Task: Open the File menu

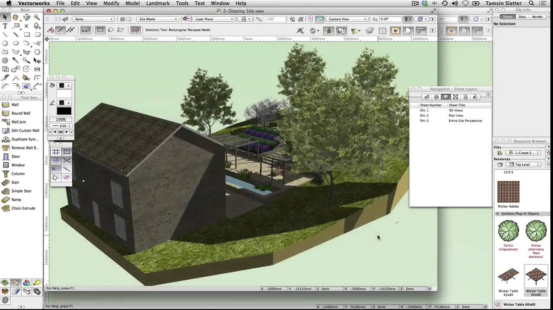Action: tap(60, 3)
